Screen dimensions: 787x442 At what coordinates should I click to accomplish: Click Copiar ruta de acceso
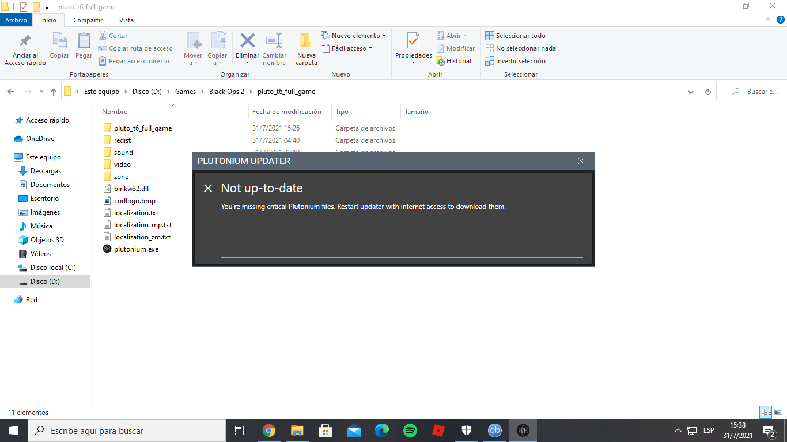136,48
